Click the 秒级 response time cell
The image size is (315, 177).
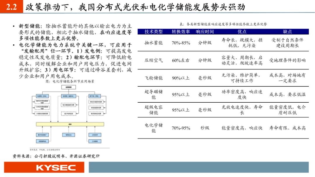coord(205,128)
